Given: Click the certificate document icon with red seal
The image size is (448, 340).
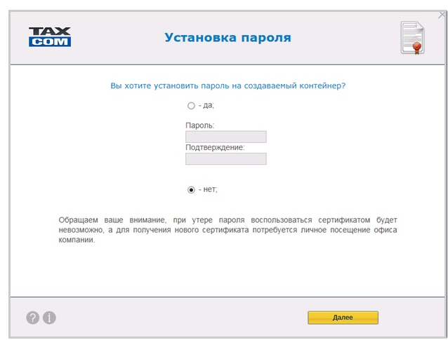Looking at the screenshot, I should [412, 37].
